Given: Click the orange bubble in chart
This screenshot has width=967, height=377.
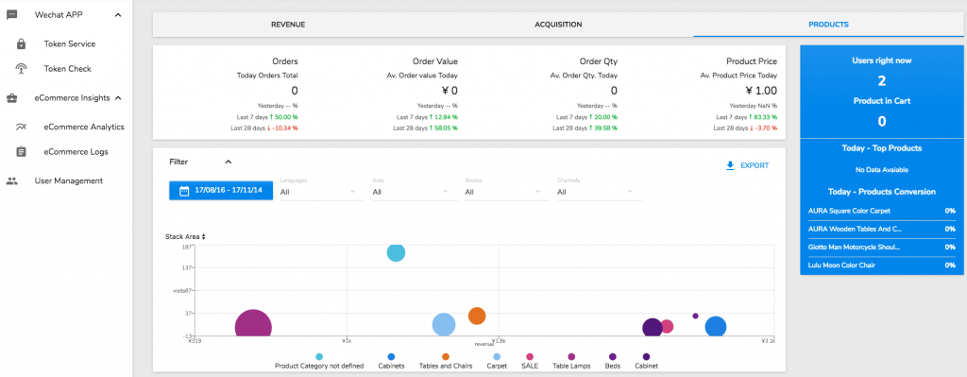Looking at the screenshot, I should point(477,316).
